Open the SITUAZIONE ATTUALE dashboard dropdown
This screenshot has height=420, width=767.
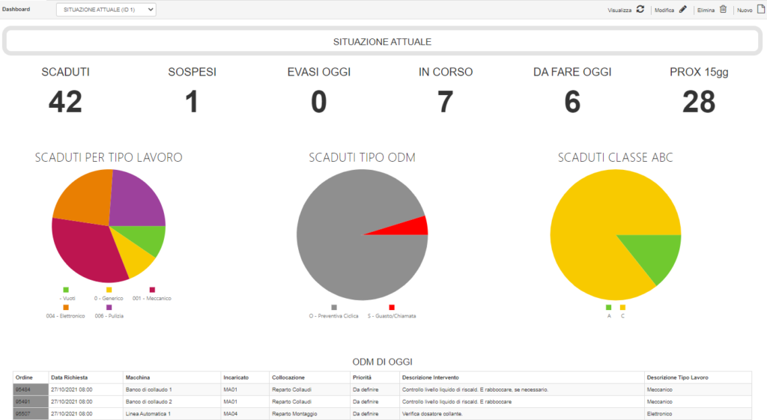[106, 10]
